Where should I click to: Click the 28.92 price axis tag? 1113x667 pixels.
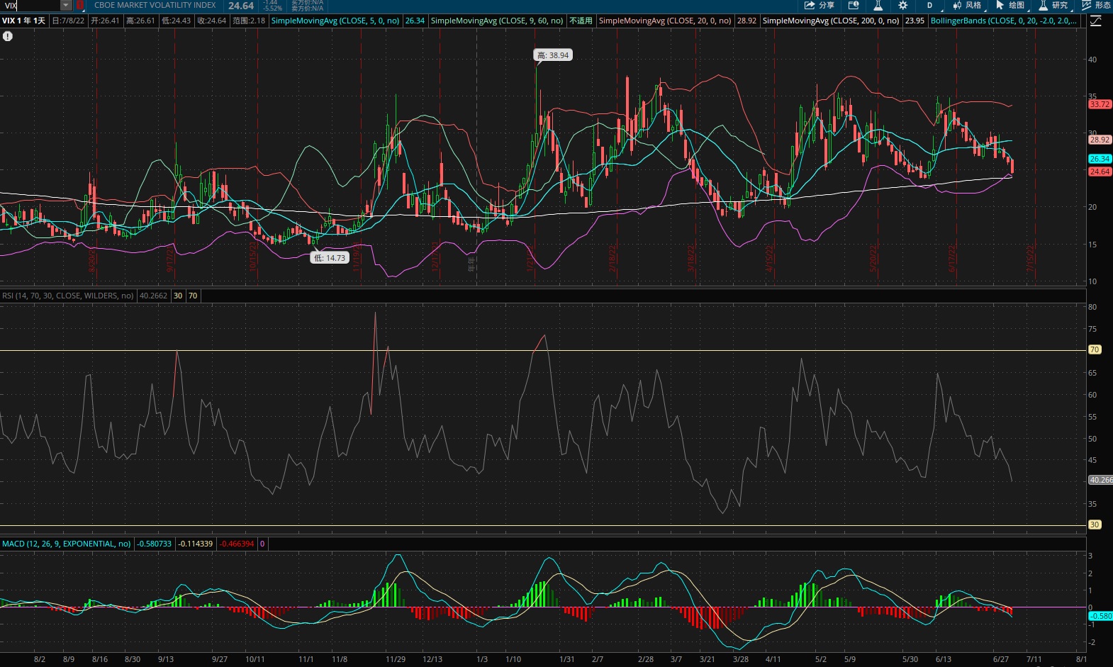1100,140
